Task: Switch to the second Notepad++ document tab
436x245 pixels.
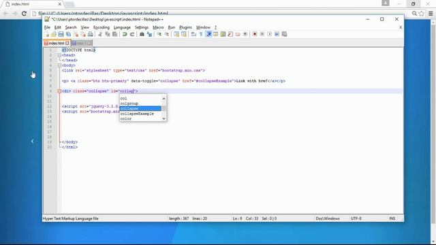Action: tap(82, 43)
